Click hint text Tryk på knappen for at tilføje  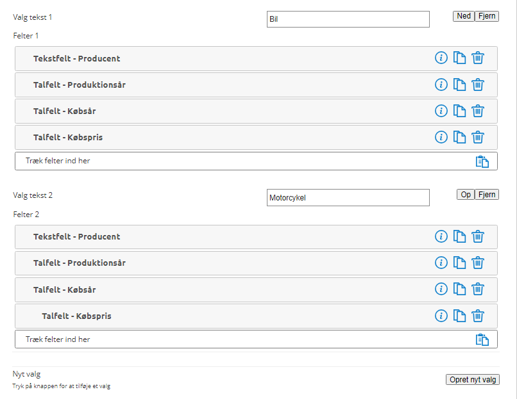click(x=62, y=386)
